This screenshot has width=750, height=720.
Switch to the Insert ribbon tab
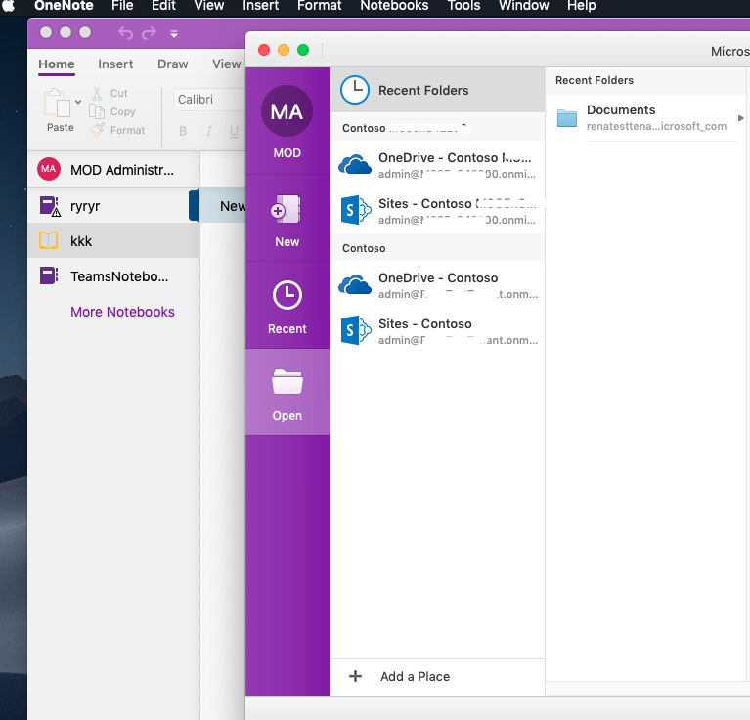coord(115,64)
